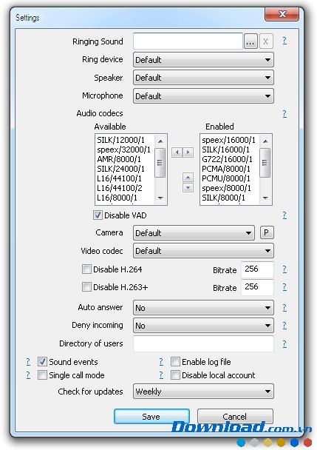Enable the Disable H.264 checkbox
The image size is (317, 450).
(x=86, y=269)
